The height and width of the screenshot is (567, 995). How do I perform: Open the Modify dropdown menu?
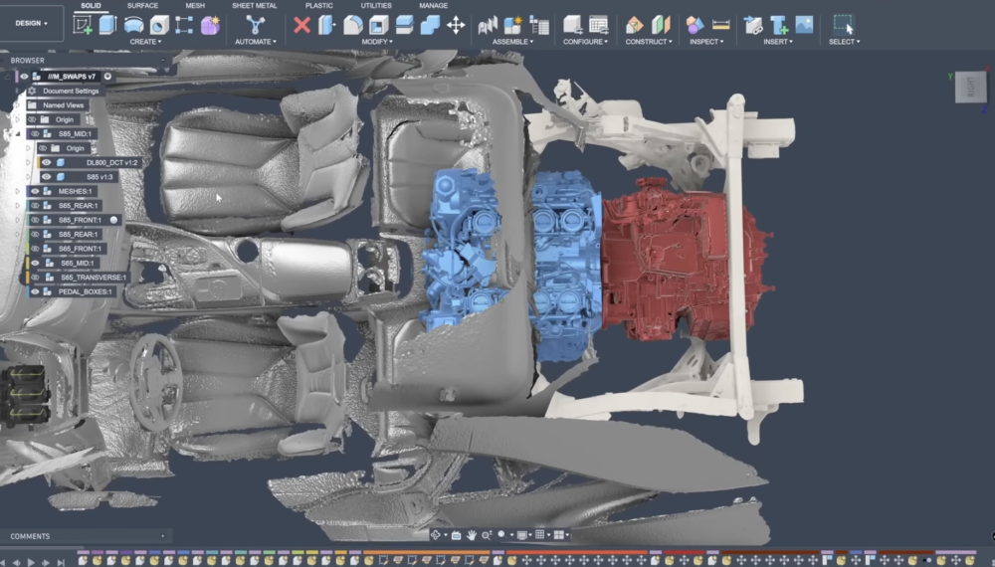(x=377, y=42)
